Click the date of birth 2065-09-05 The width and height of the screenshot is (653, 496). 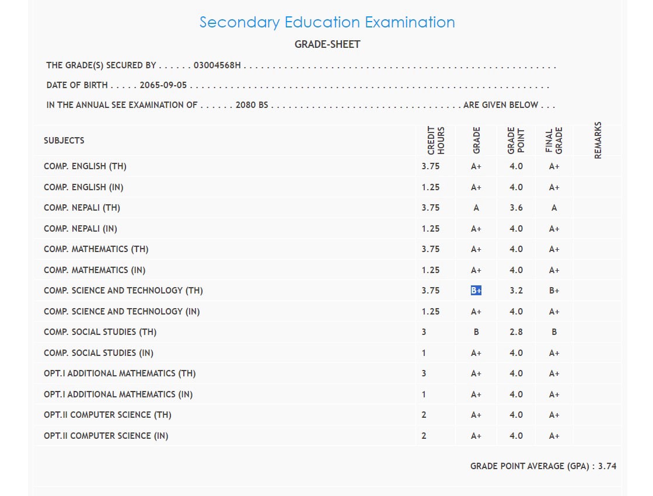pos(163,85)
